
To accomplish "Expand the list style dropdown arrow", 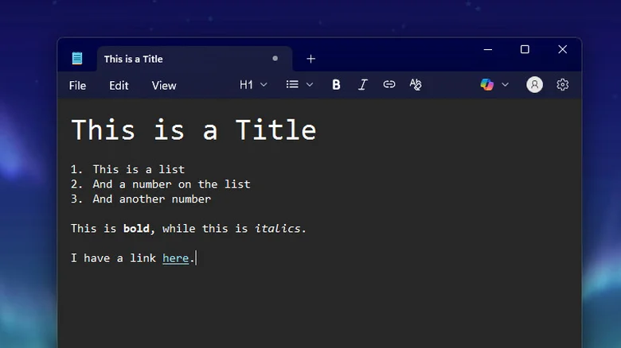I will [310, 85].
